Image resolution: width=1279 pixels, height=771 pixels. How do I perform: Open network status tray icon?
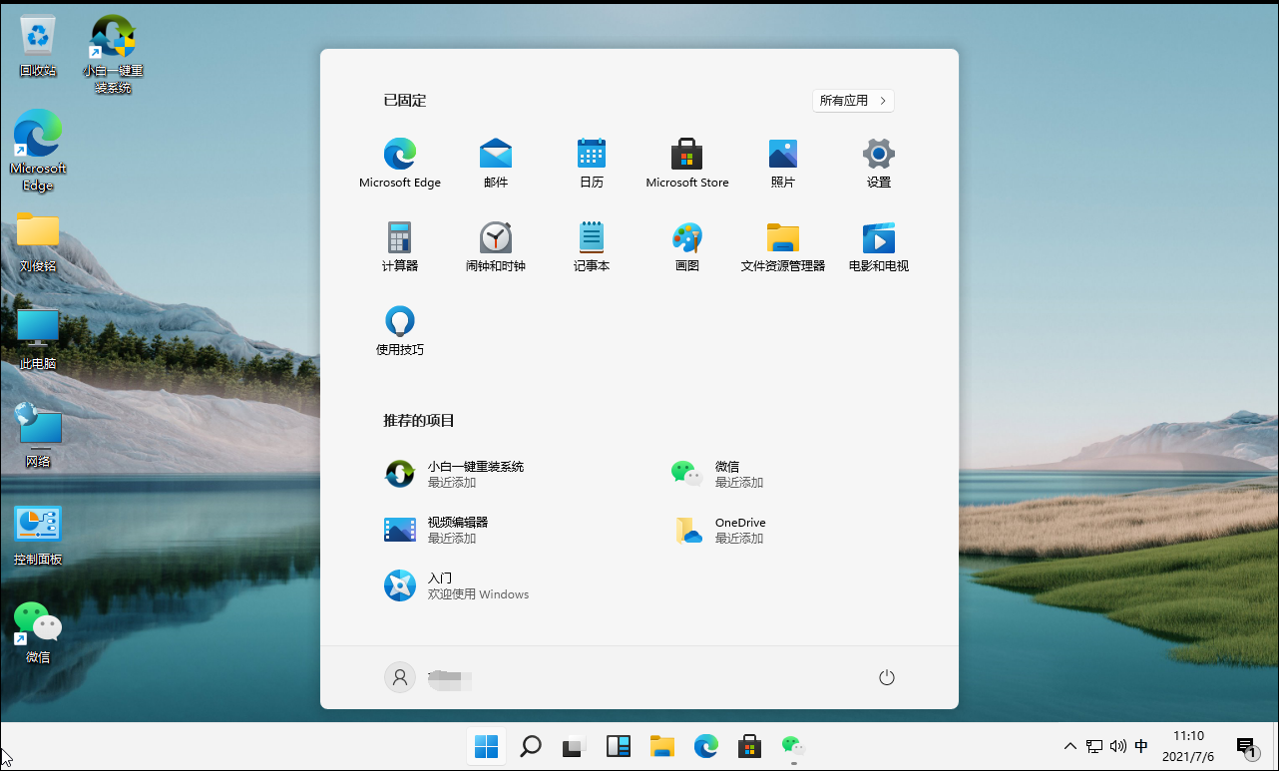point(1094,746)
